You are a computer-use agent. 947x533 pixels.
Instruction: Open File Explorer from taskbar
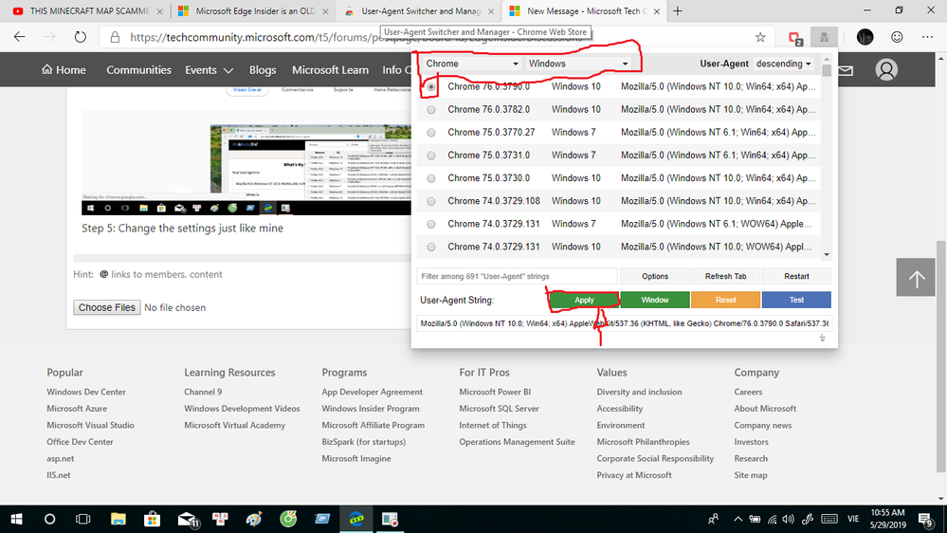pyautogui.click(x=118, y=519)
